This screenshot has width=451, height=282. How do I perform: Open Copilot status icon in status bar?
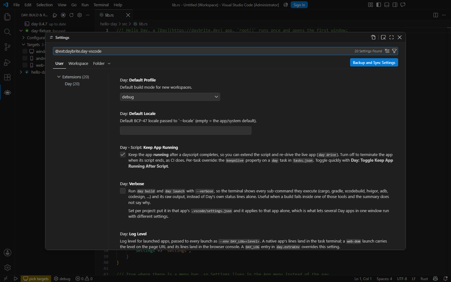pos(435,279)
